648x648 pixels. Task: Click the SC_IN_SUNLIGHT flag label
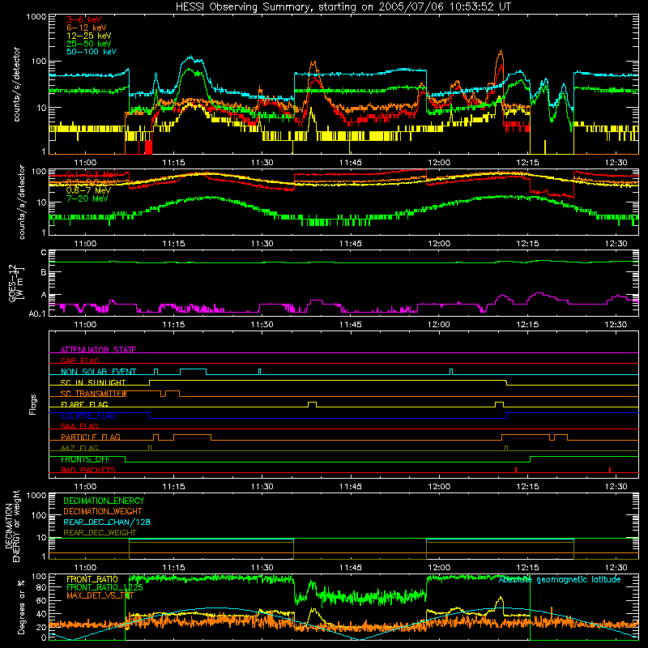point(93,382)
